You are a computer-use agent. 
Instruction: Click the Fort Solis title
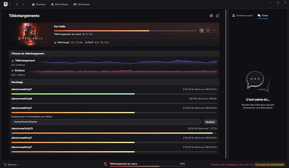pos(59,26)
